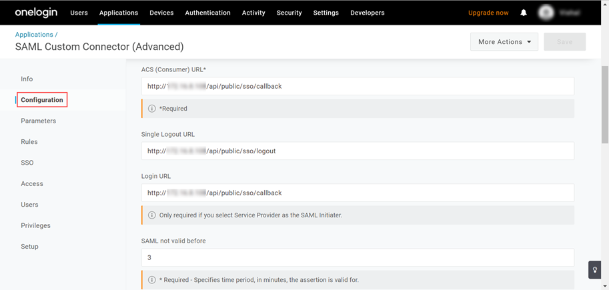This screenshot has width=609, height=290.
Task: Edit the SAML not valid before field
Action: 358,257
